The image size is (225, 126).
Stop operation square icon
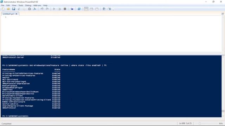pos(65,9)
